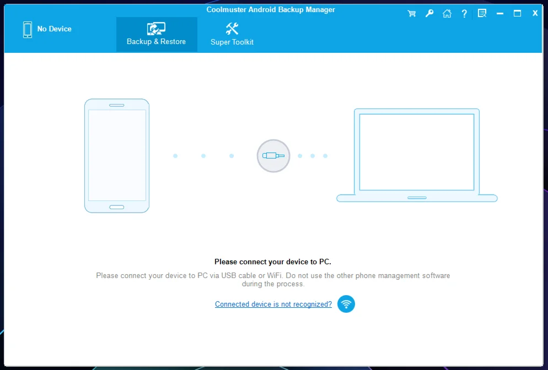Click the No Device phone icon

point(28,30)
